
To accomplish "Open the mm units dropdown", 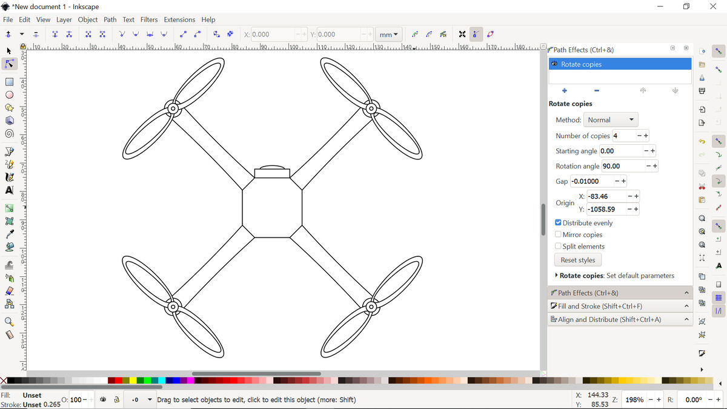I will pyautogui.click(x=389, y=35).
